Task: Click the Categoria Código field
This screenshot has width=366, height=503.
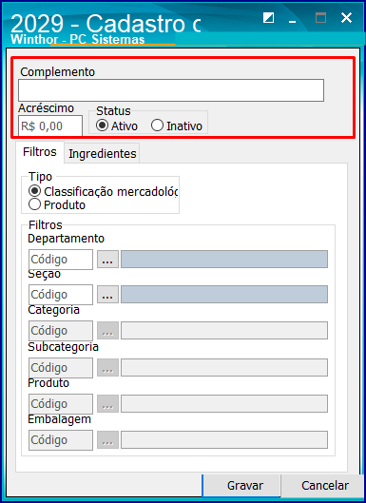Action: (x=61, y=331)
